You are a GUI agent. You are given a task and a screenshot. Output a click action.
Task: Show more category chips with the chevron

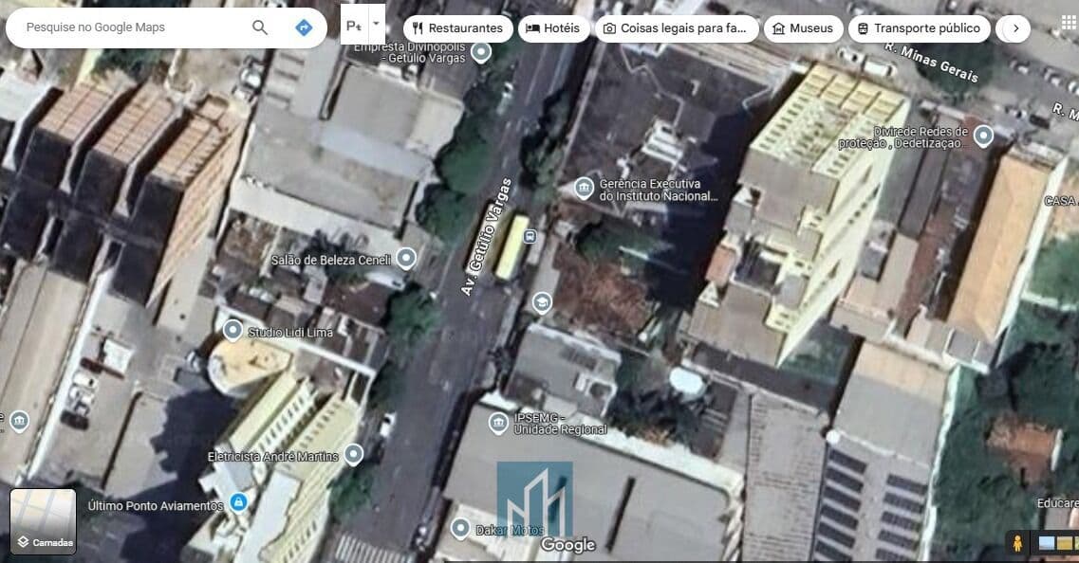coord(1015,28)
